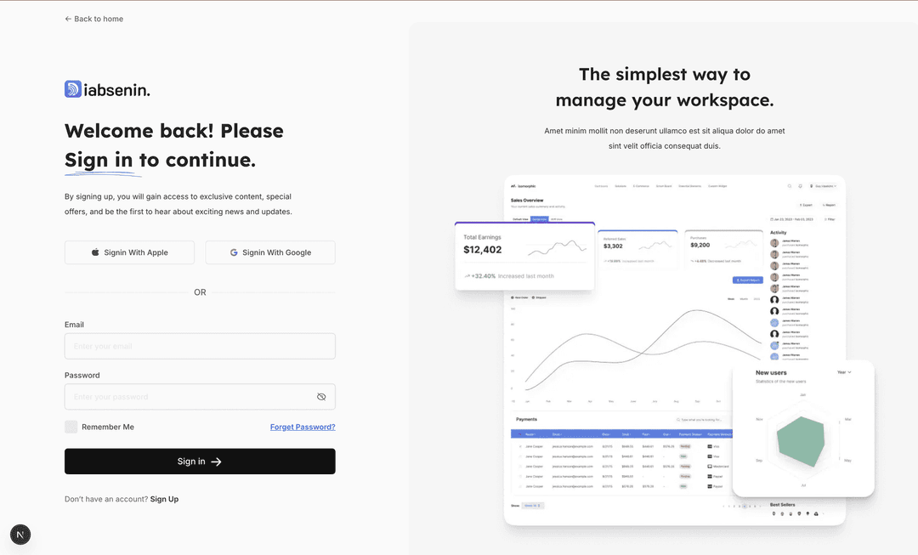Image resolution: width=918 pixels, height=555 pixels.
Task: Toggle password visibility eye icon
Action: (x=321, y=397)
